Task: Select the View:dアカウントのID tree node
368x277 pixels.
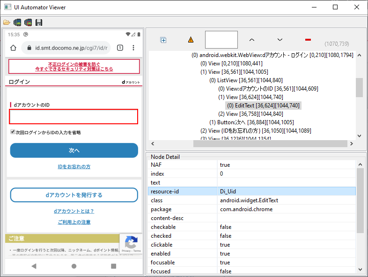Action: click(x=268, y=89)
